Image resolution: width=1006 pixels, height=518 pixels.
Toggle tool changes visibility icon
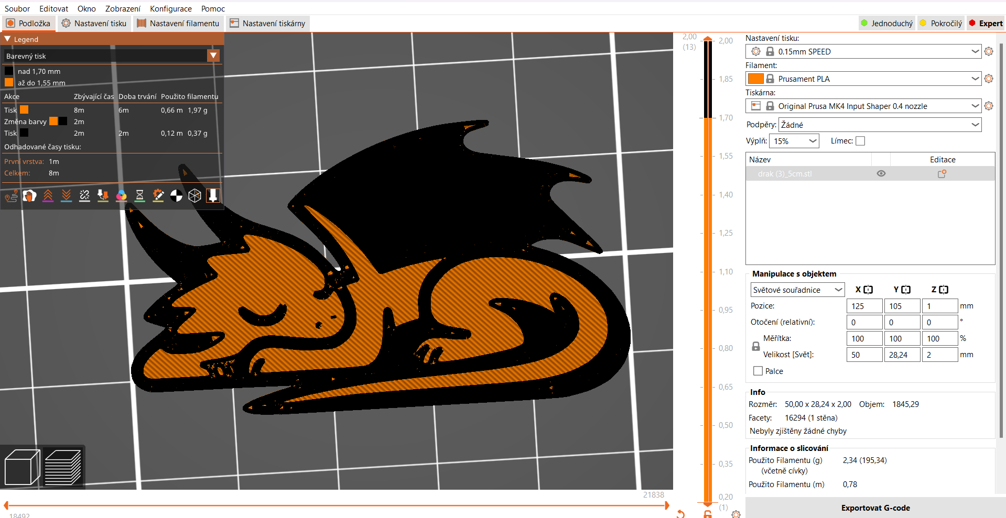[103, 196]
